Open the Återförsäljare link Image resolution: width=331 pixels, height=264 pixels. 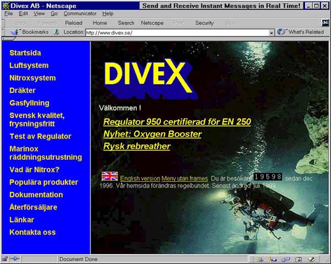(x=33, y=207)
